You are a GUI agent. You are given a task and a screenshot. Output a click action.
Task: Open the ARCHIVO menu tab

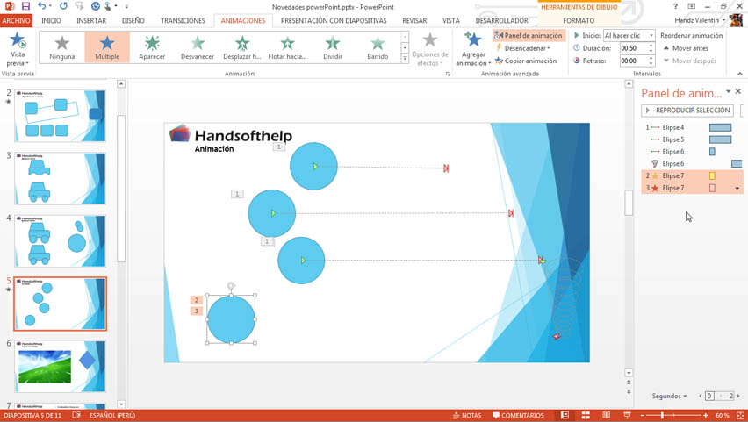pyautogui.click(x=16, y=20)
